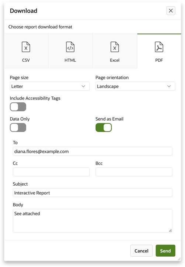This screenshot has height=267, width=185.
Task: Focus the To email address field
Action: 92,151
